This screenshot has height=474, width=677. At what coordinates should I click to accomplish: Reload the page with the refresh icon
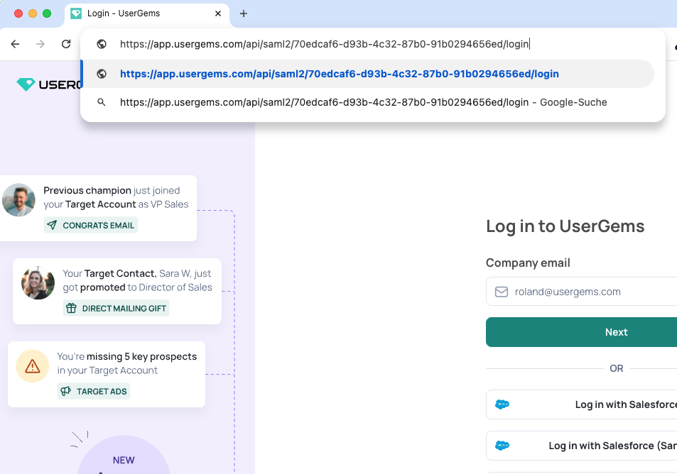[x=66, y=44]
